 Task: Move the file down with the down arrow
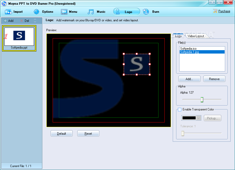pyautogui.click(x=35, y=22)
